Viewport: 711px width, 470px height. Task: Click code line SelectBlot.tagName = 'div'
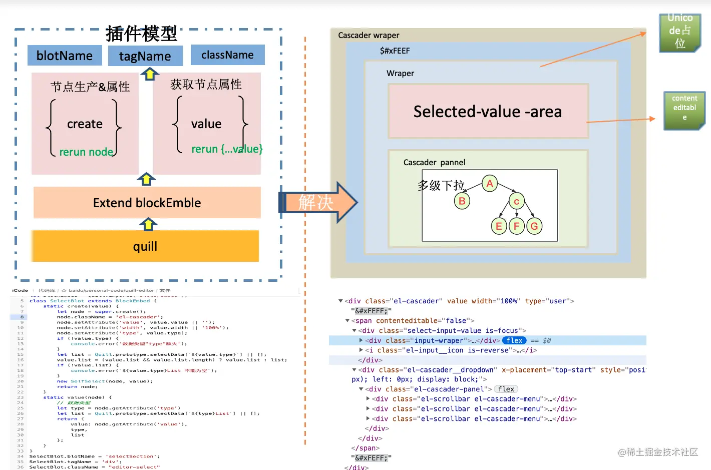75,462
